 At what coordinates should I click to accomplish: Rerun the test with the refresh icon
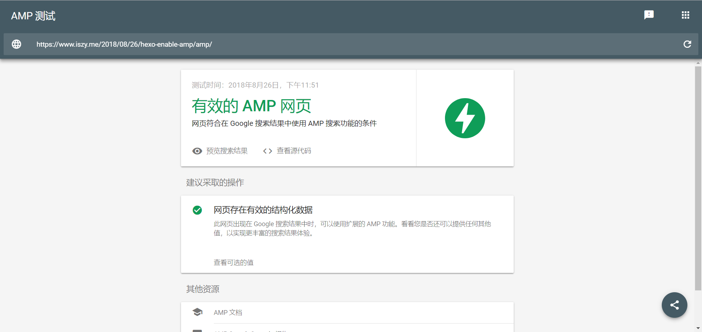point(687,44)
